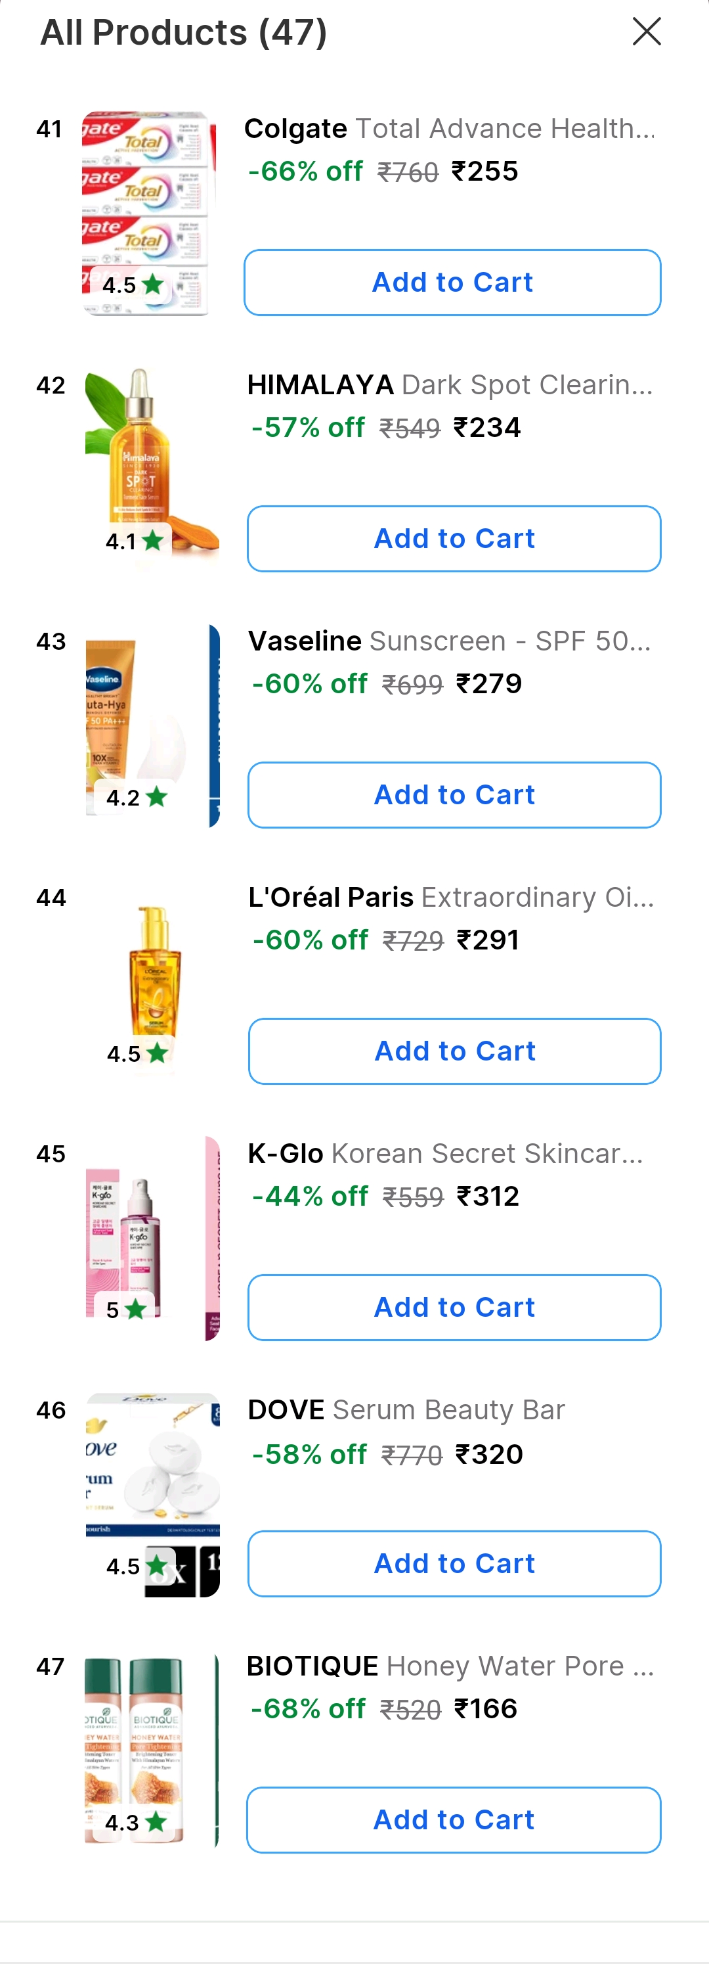Screen dimensions: 709x1964
Task: Click the DOVE Serum Beauty Bar title
Action: point(406,1409)
